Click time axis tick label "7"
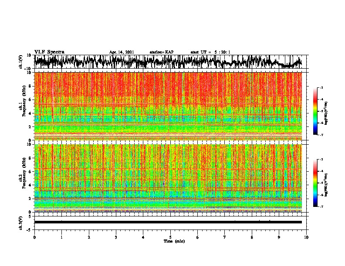Viewport: 345px width, 266px height. point(225,237)
